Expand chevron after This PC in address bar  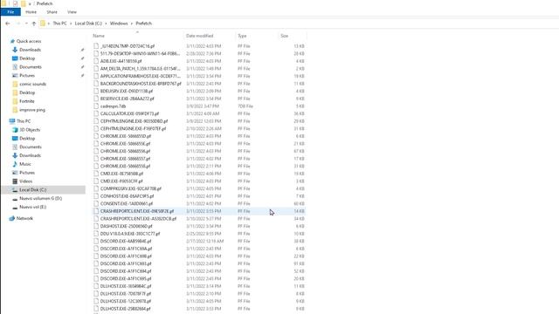pyautogui.click(x=71, y=24)
